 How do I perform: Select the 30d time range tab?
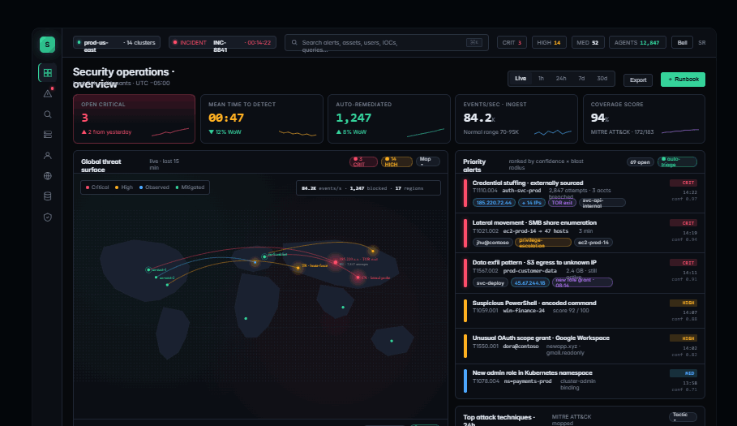click(x=602, y=79)
